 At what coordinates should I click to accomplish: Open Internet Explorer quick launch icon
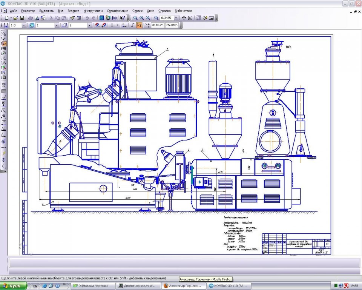[45, 286]
